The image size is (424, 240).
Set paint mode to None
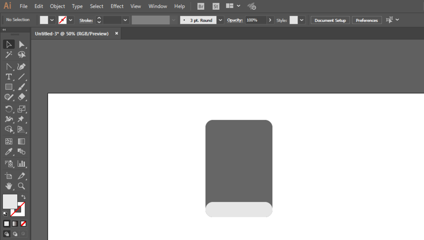23,224
